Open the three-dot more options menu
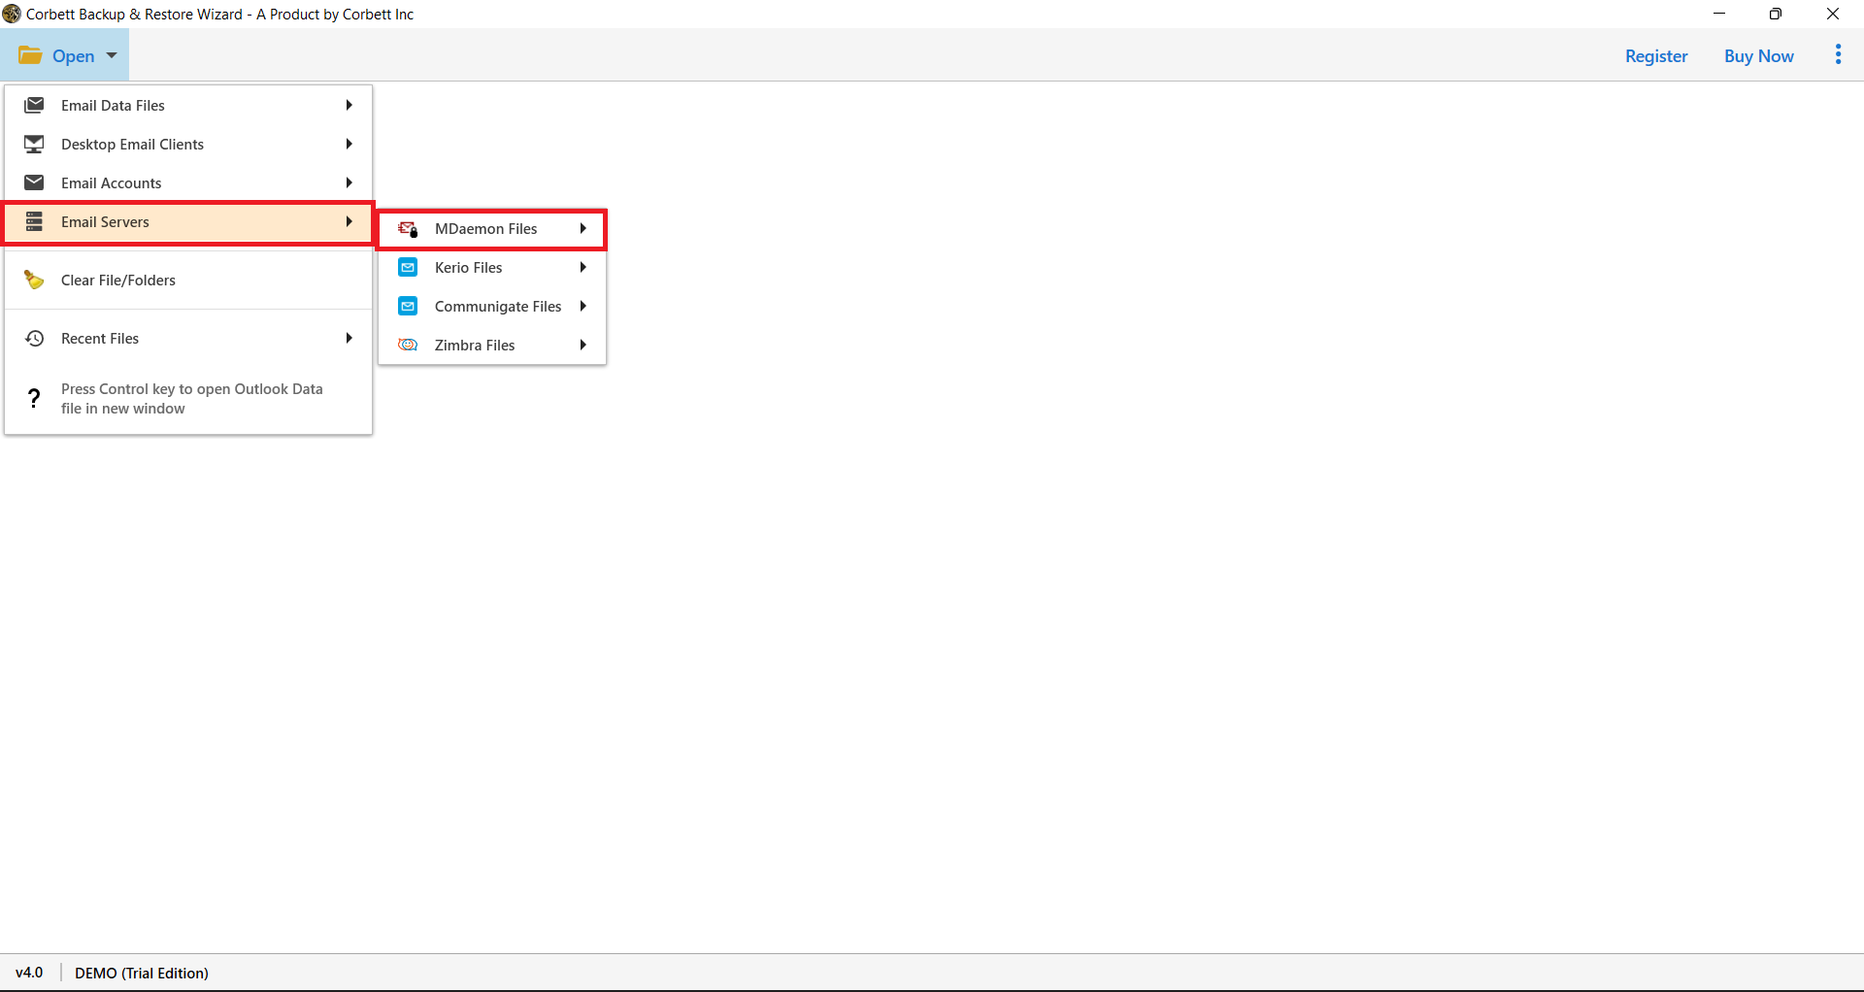This screenshot has width=1864, height=992. (1838, 55)
